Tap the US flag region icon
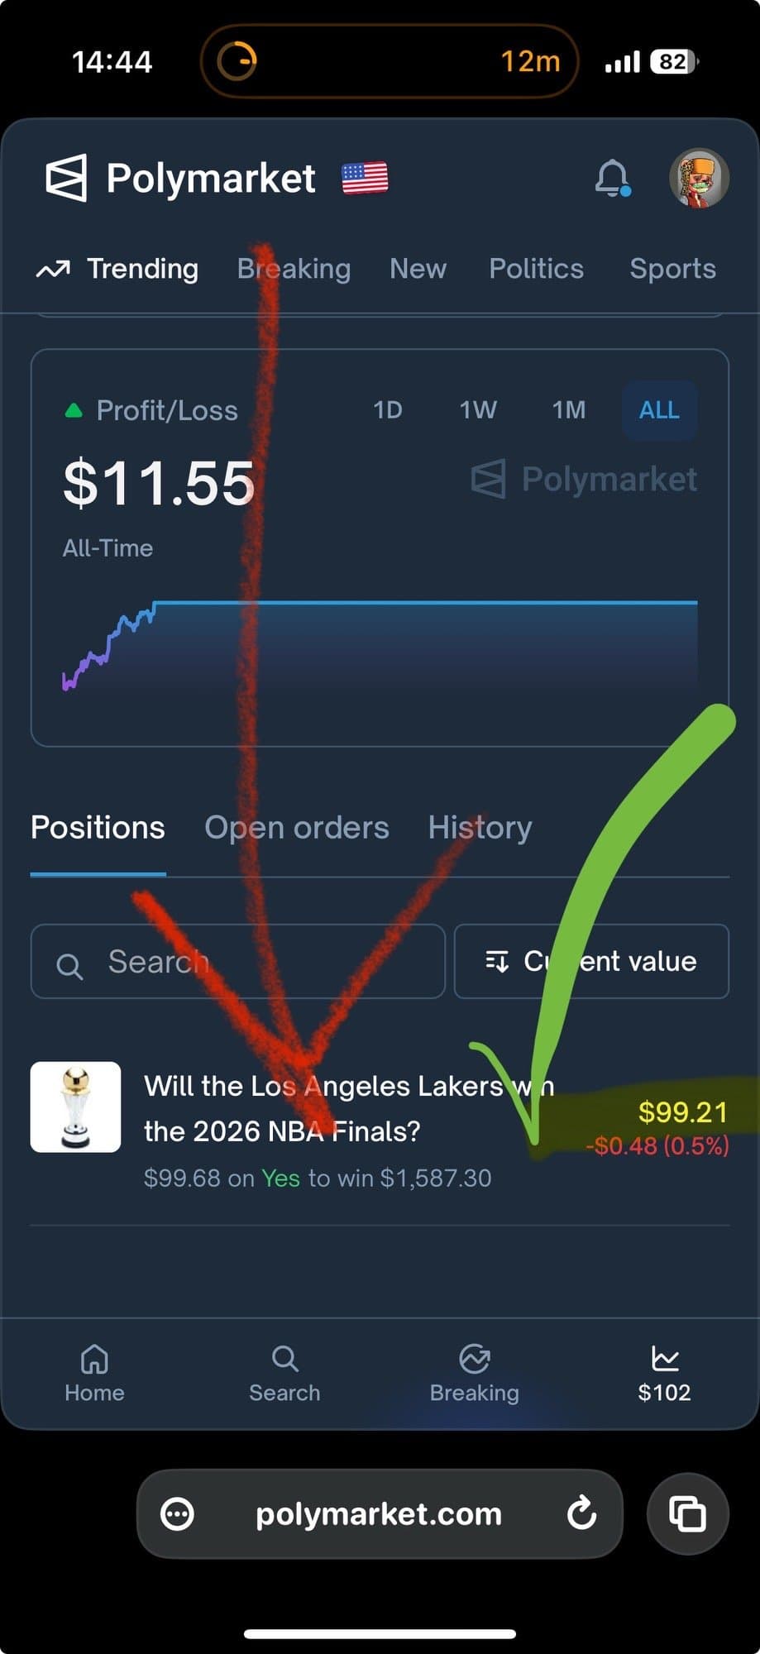Viewport: 760px width, 1654px height. click(365, 178)
